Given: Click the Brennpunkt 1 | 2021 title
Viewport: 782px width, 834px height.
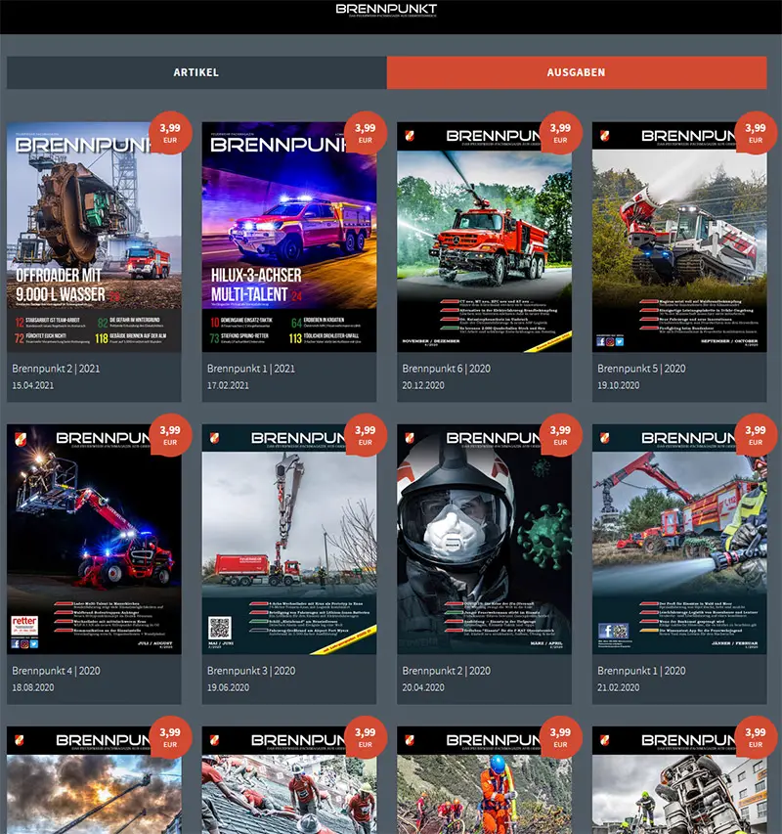Looking at the screenshot, I should (x=250, y=369).
